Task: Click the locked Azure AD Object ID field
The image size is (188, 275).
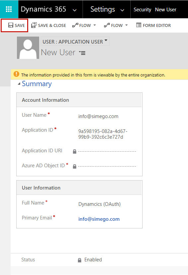Action: point(107,166)
